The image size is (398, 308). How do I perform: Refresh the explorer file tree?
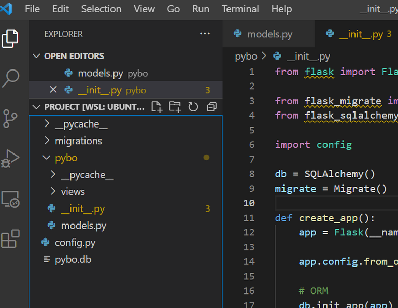[193, 107]
